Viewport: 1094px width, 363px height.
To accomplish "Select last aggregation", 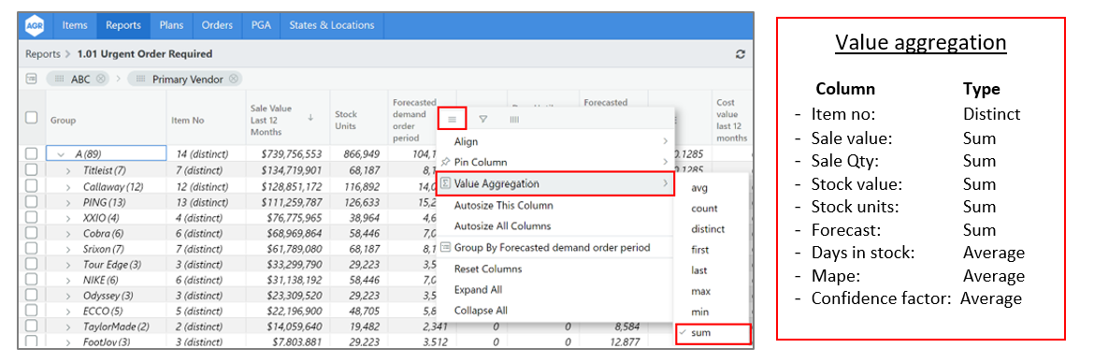I will [713, 271].
